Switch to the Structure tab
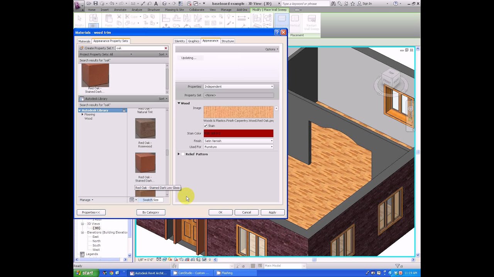This screenshot has width=494, height=277. tap(227, 41)
